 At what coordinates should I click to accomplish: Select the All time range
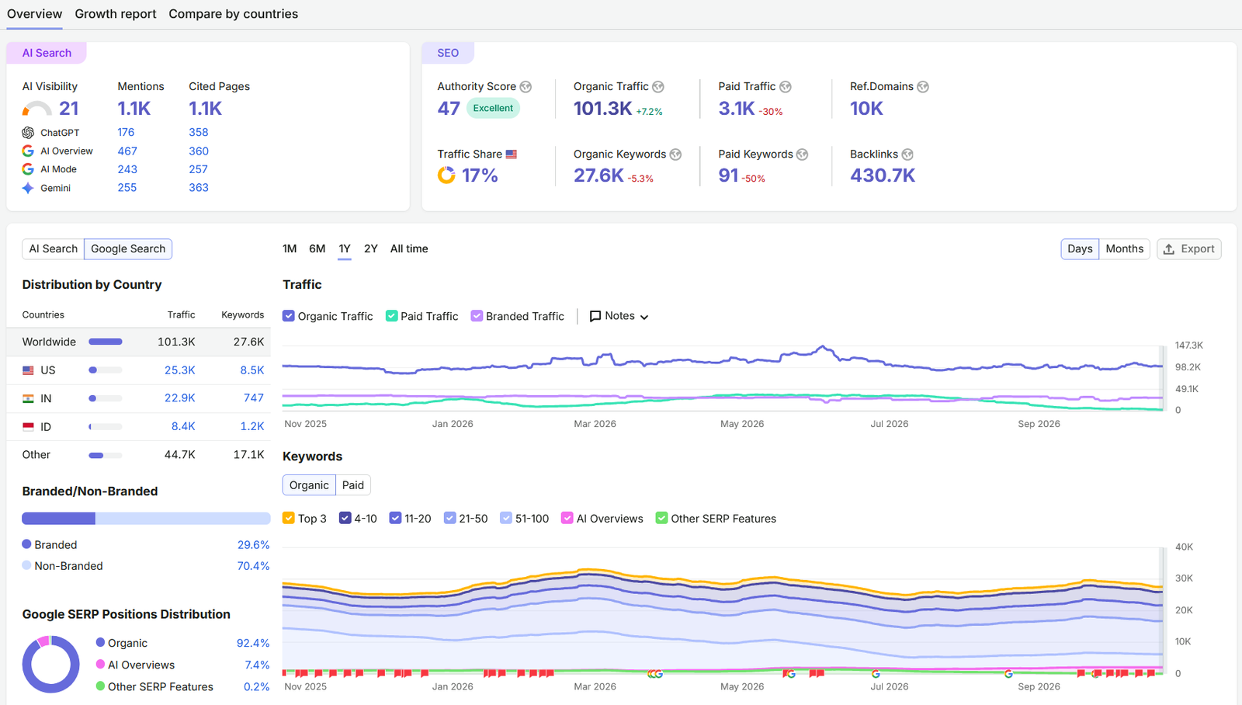pyautogui.click(x=409, y=249)
